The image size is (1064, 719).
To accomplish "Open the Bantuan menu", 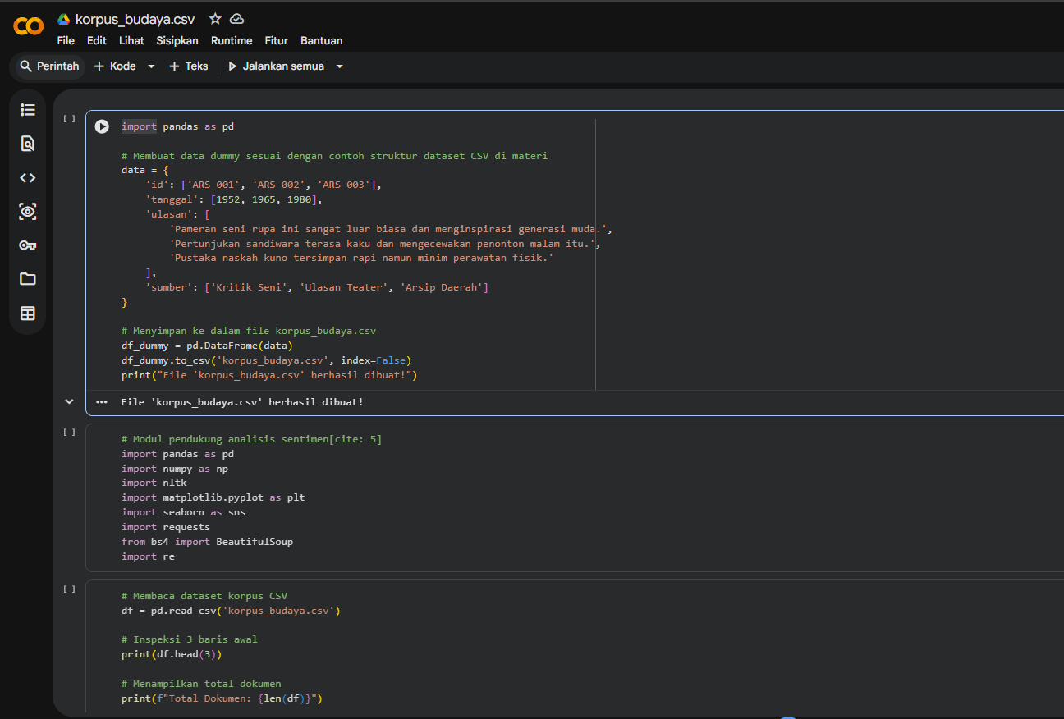I will click(x=322, y=40).
